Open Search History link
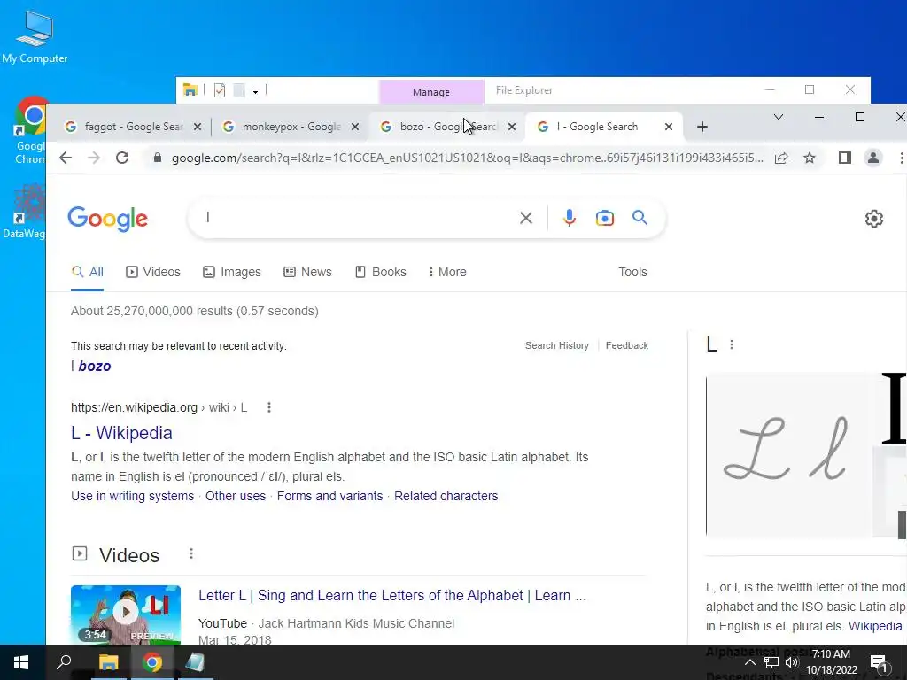This screenshot has height=680, width=907. [x=557, y=345]
